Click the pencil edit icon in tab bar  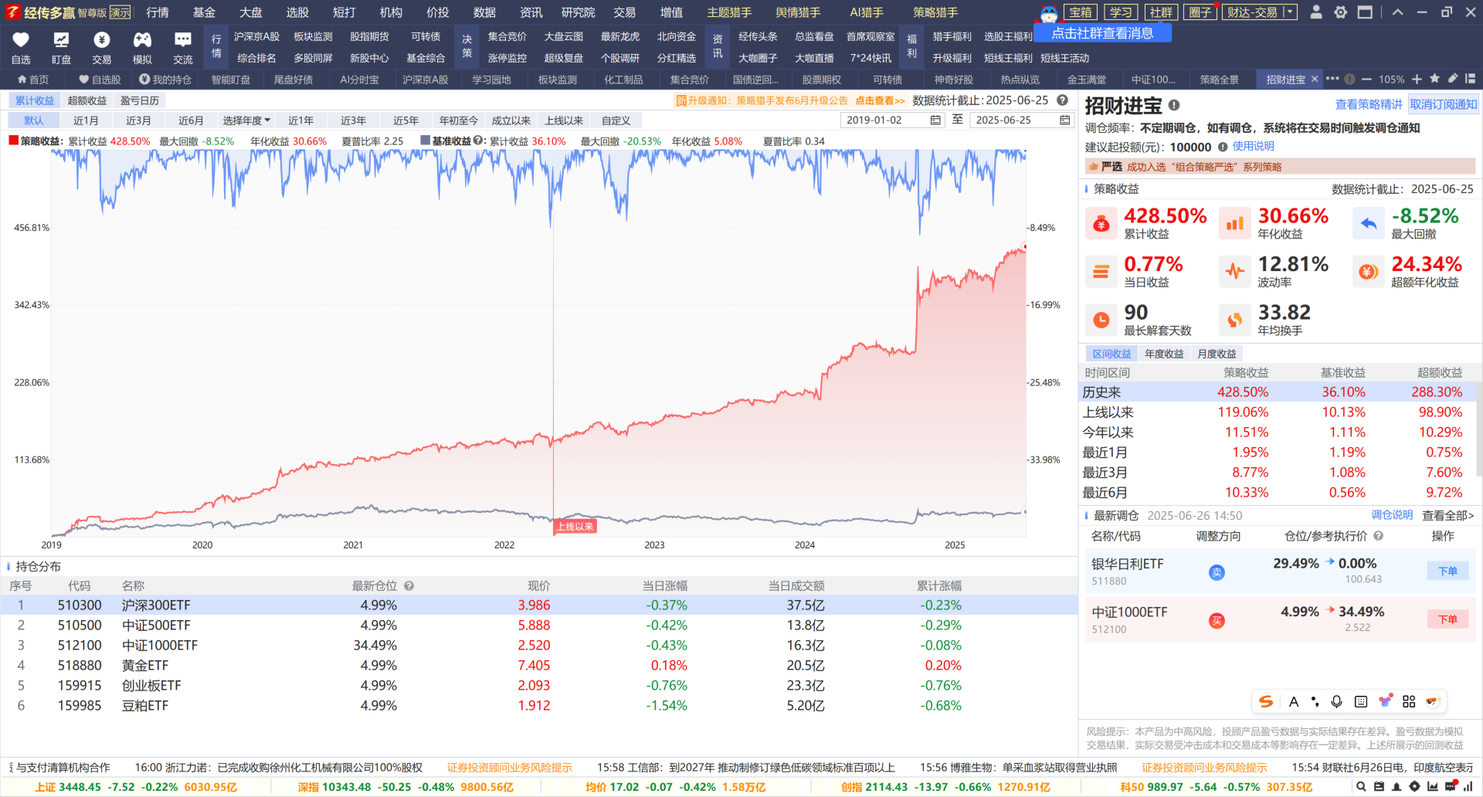(x=1452, y=79)
